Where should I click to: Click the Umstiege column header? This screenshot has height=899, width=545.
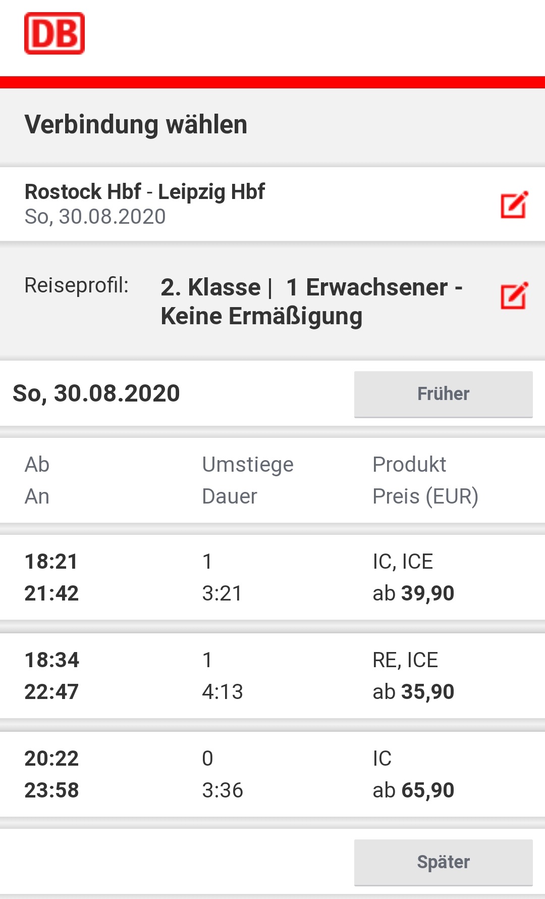[x=248, y=465]
